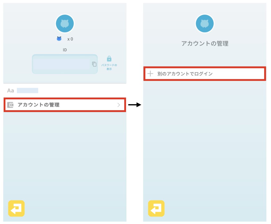Copy the ID with the copy icon
Screen dimensions: 271x224
point(94,64)
